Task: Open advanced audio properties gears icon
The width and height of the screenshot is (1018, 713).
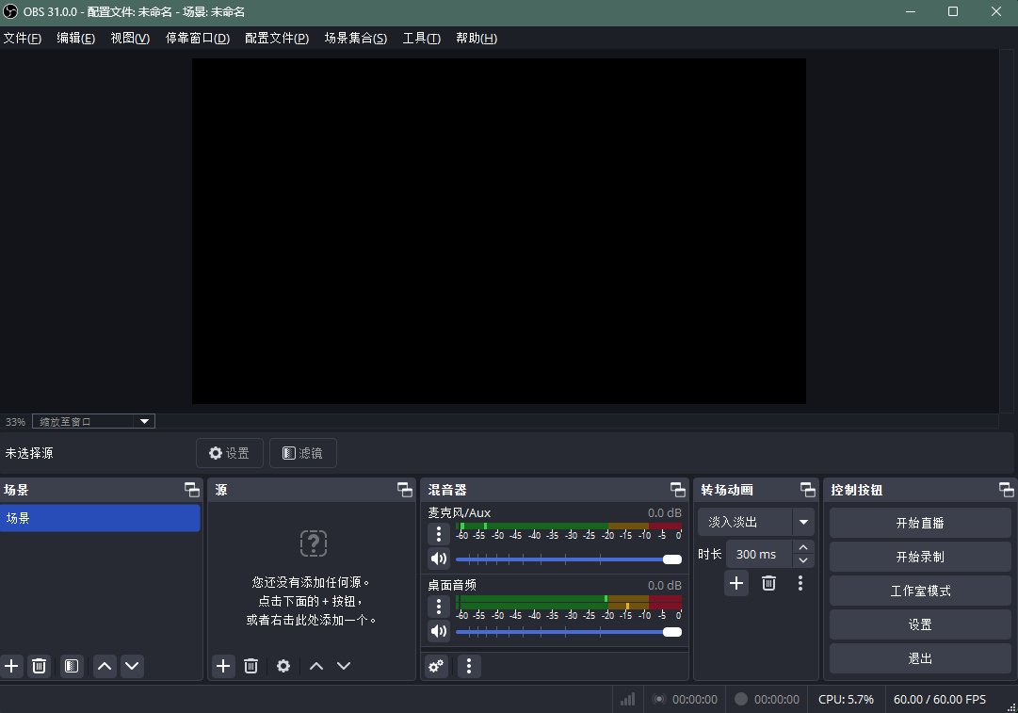Action: (436, 666)
